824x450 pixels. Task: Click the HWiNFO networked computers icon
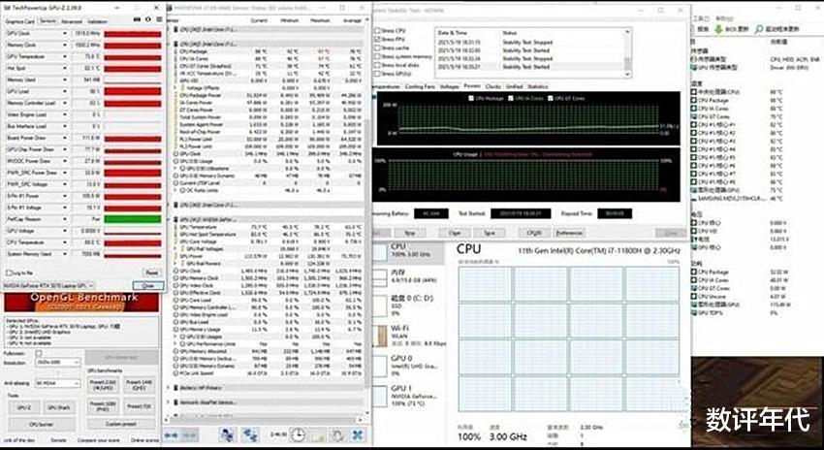(228, 434)
